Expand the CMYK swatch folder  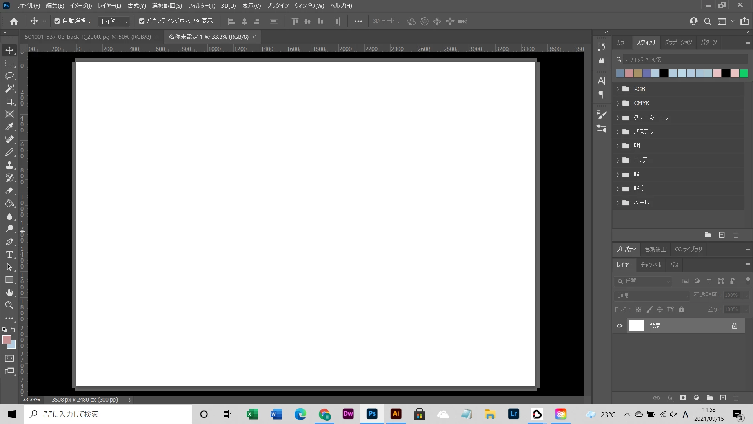[618, 103]
